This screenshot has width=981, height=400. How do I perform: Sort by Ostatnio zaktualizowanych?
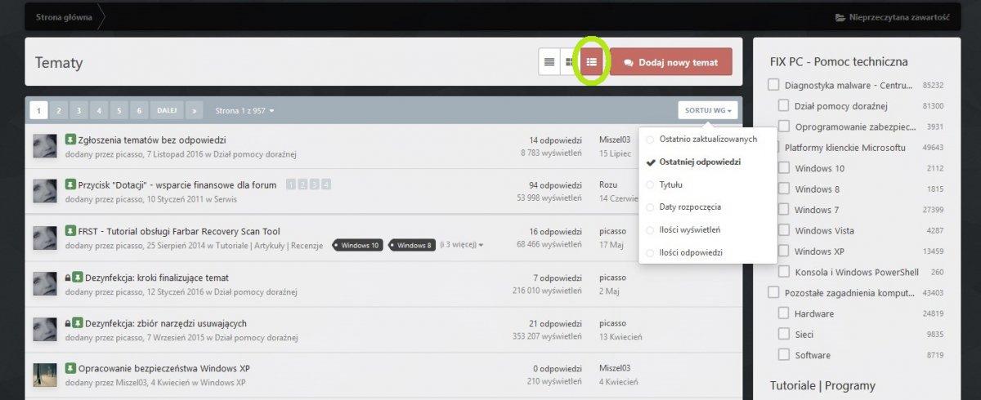[x=707, y=140]
